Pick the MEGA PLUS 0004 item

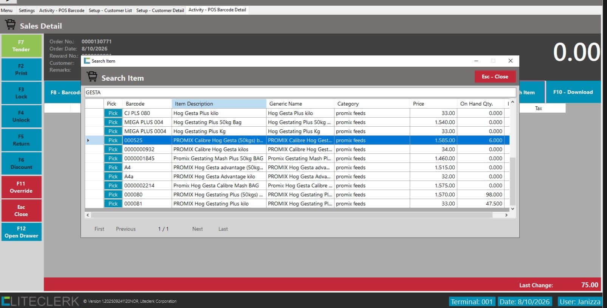(x=113, y=131)
